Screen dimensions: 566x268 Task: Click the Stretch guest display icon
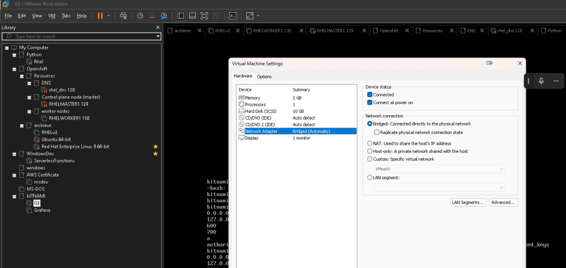point(250,16)
